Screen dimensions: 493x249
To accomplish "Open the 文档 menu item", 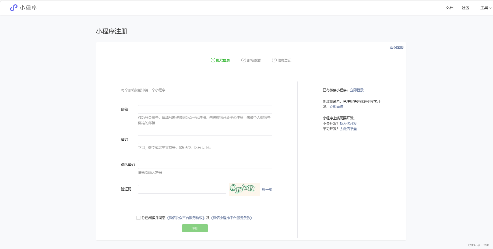I will tap(449, 8).
